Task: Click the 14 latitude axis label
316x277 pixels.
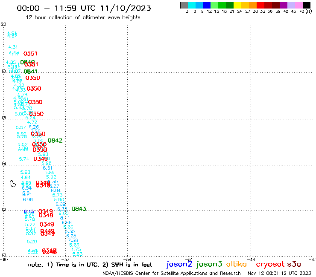Action: [x=3, y=164]
